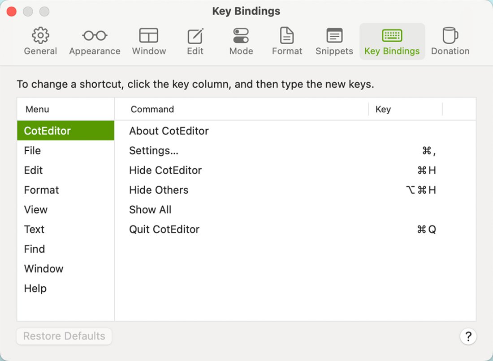Click the key field for Show All
Image resolution: width=493 pixels, height=361 pixels.
point(405,210)
